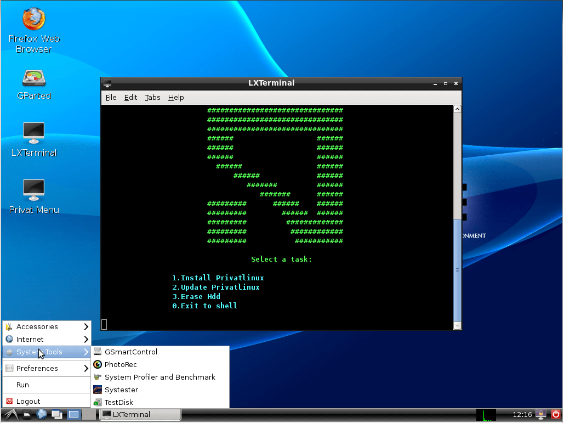Click the '3.Erase Hdd' line in terminal
The width and height of the screenshot is (564, 423).
point(196,297)
